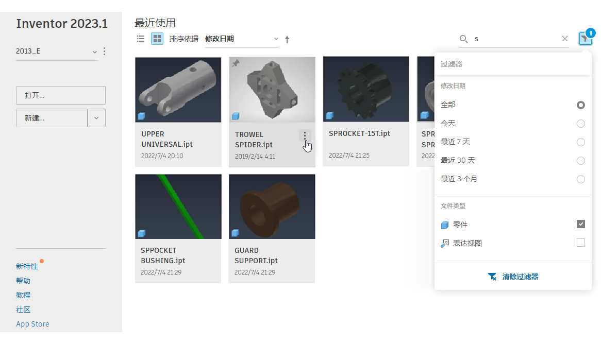Open the App Store link

[32, 324]
